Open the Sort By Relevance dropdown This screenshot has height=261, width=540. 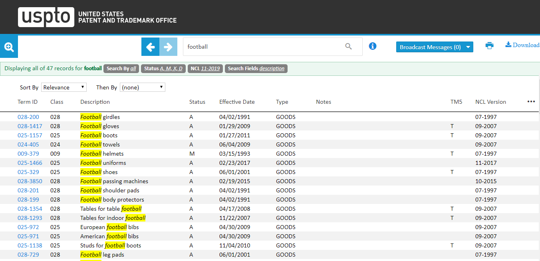tap(64, 87)
